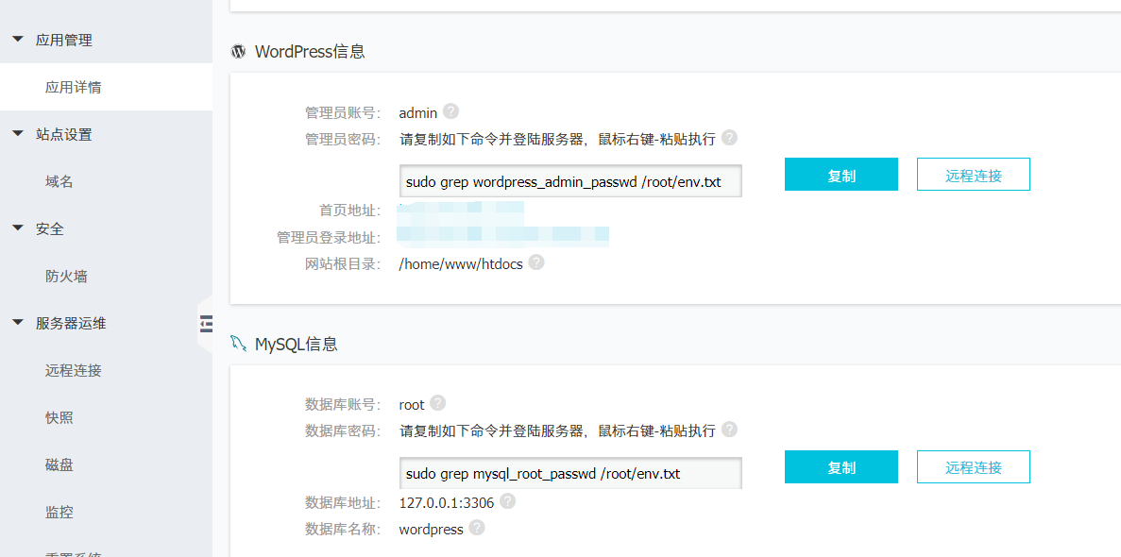Click 远程连接 button in WordPress section
This screenshot has width=1121, height=557.
pyautogui.click(x=973, y=175)
